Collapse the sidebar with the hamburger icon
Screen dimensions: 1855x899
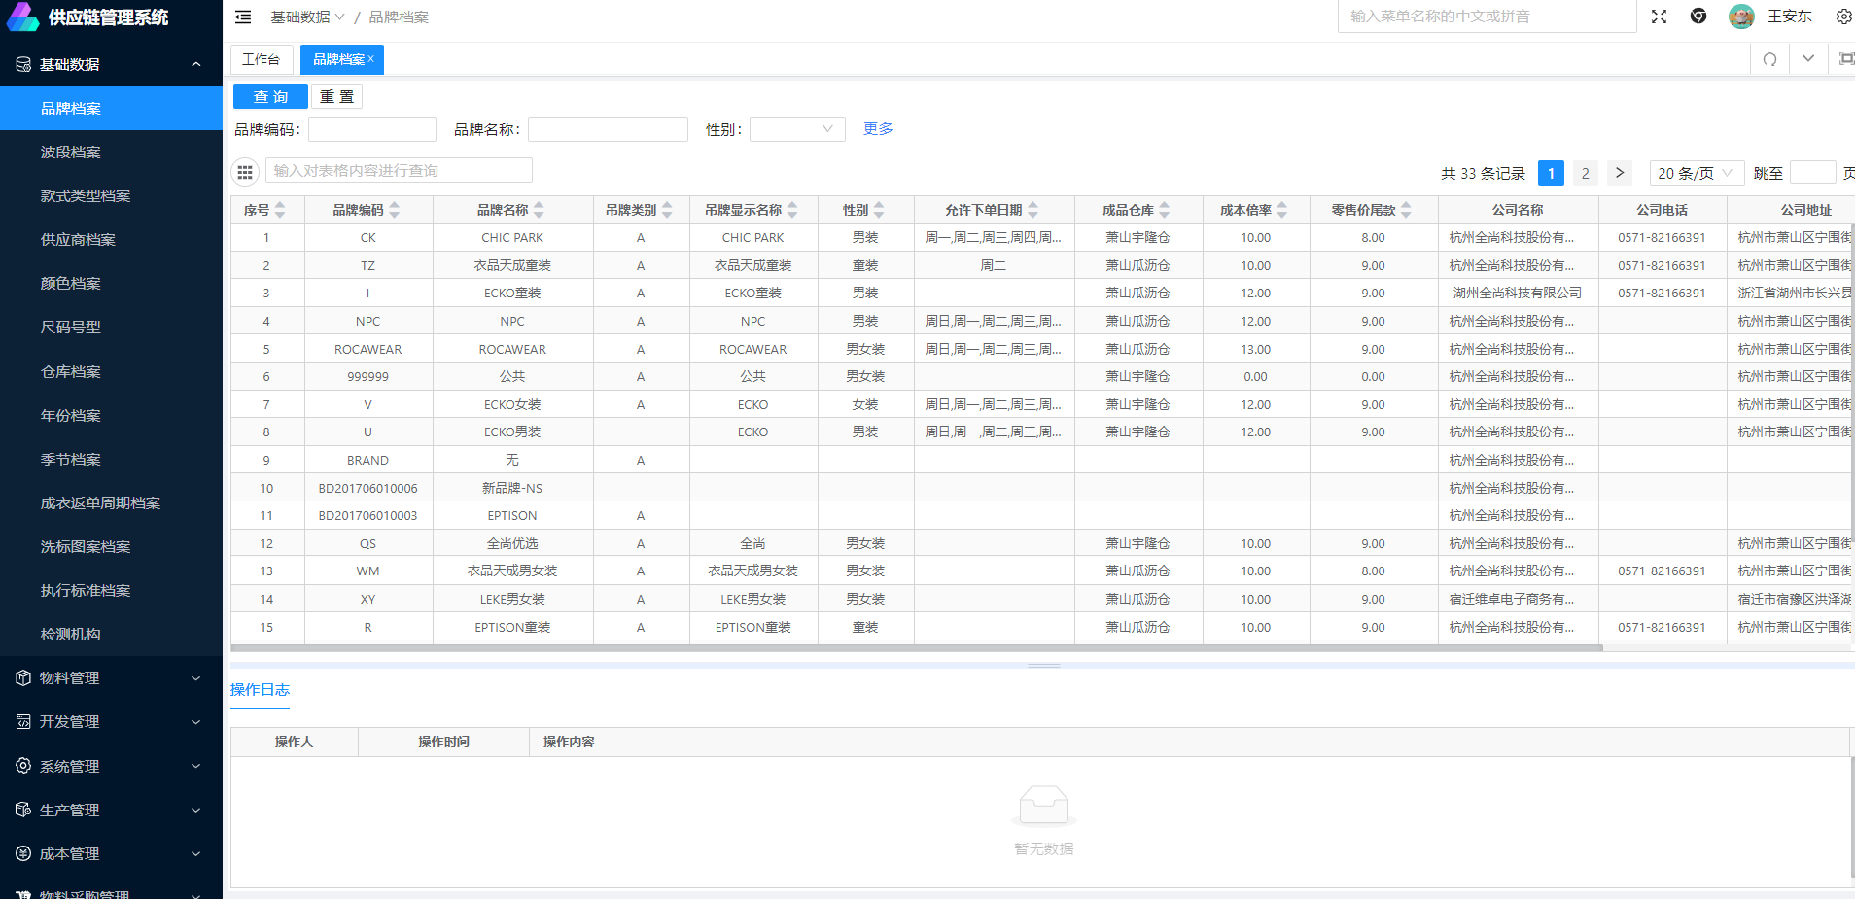coord(243,17)
